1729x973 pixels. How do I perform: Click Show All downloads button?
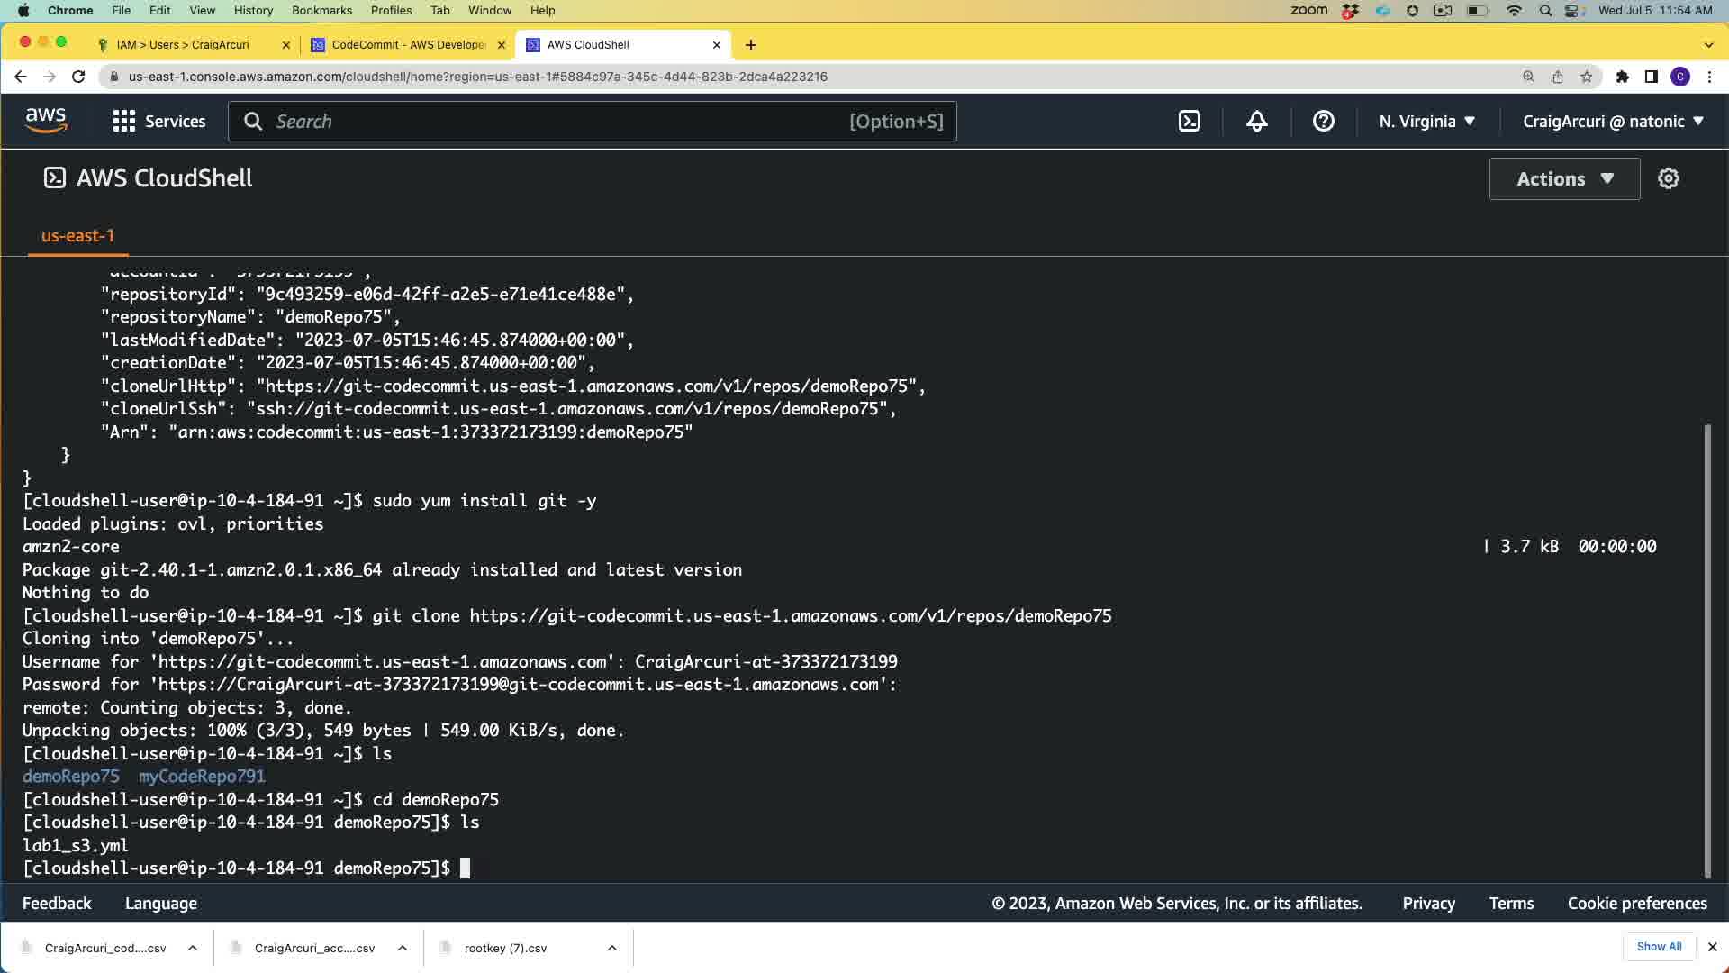coord(1659,947)
